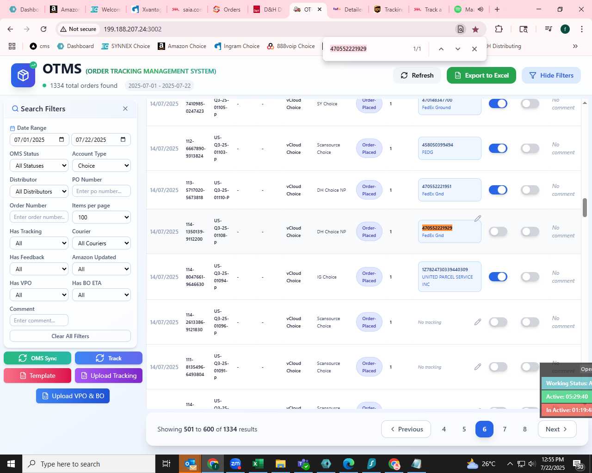Click the Order Number input field

coord(39,217)
